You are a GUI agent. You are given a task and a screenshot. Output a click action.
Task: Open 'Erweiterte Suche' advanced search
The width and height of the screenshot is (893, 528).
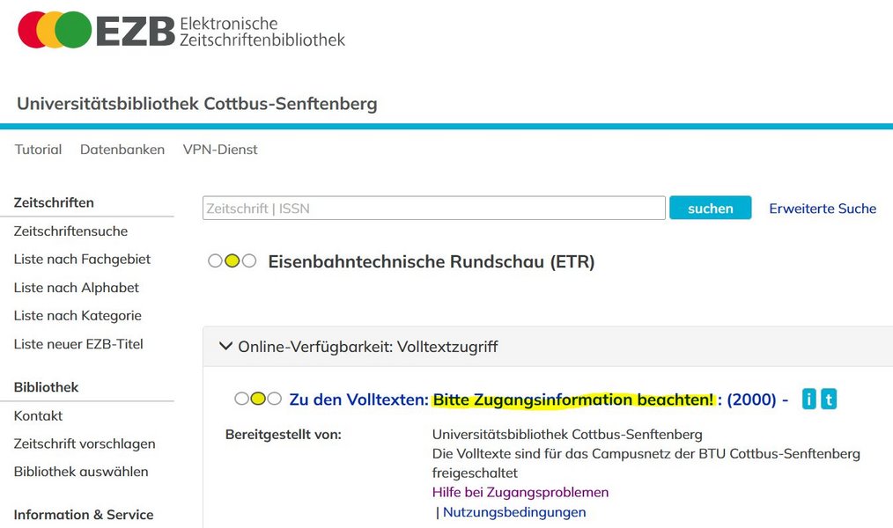click(x=823, y=209)
